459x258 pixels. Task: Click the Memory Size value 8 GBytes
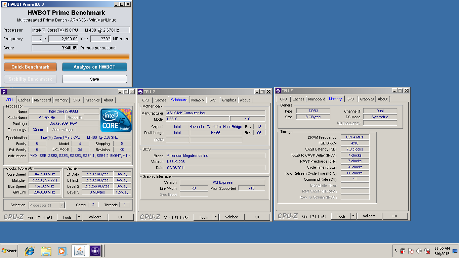[313, 117]
